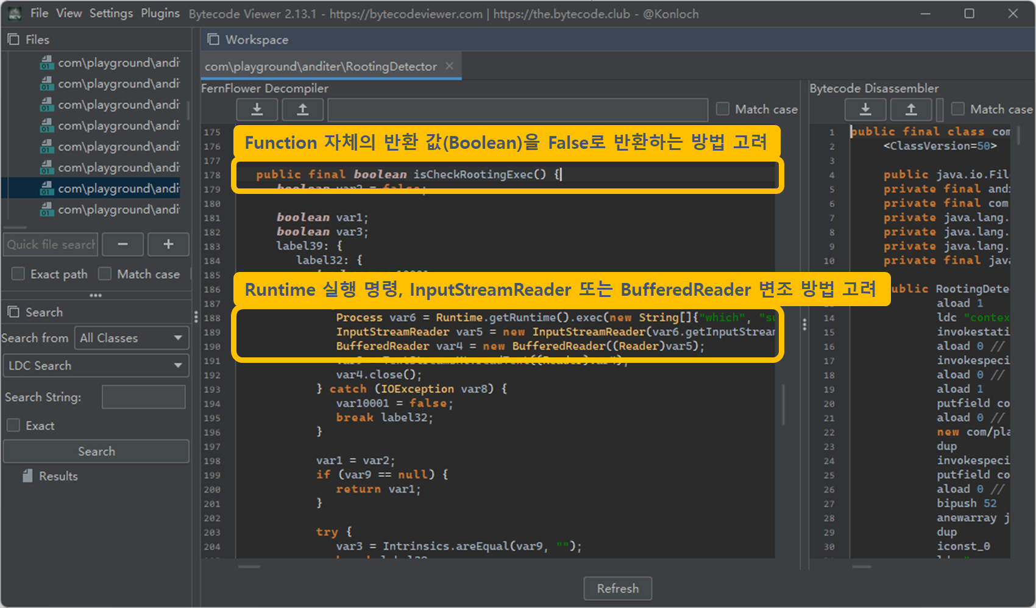Enable the Exact search checkbox
Screen dimensions: 1036x608
coord(13,426)
